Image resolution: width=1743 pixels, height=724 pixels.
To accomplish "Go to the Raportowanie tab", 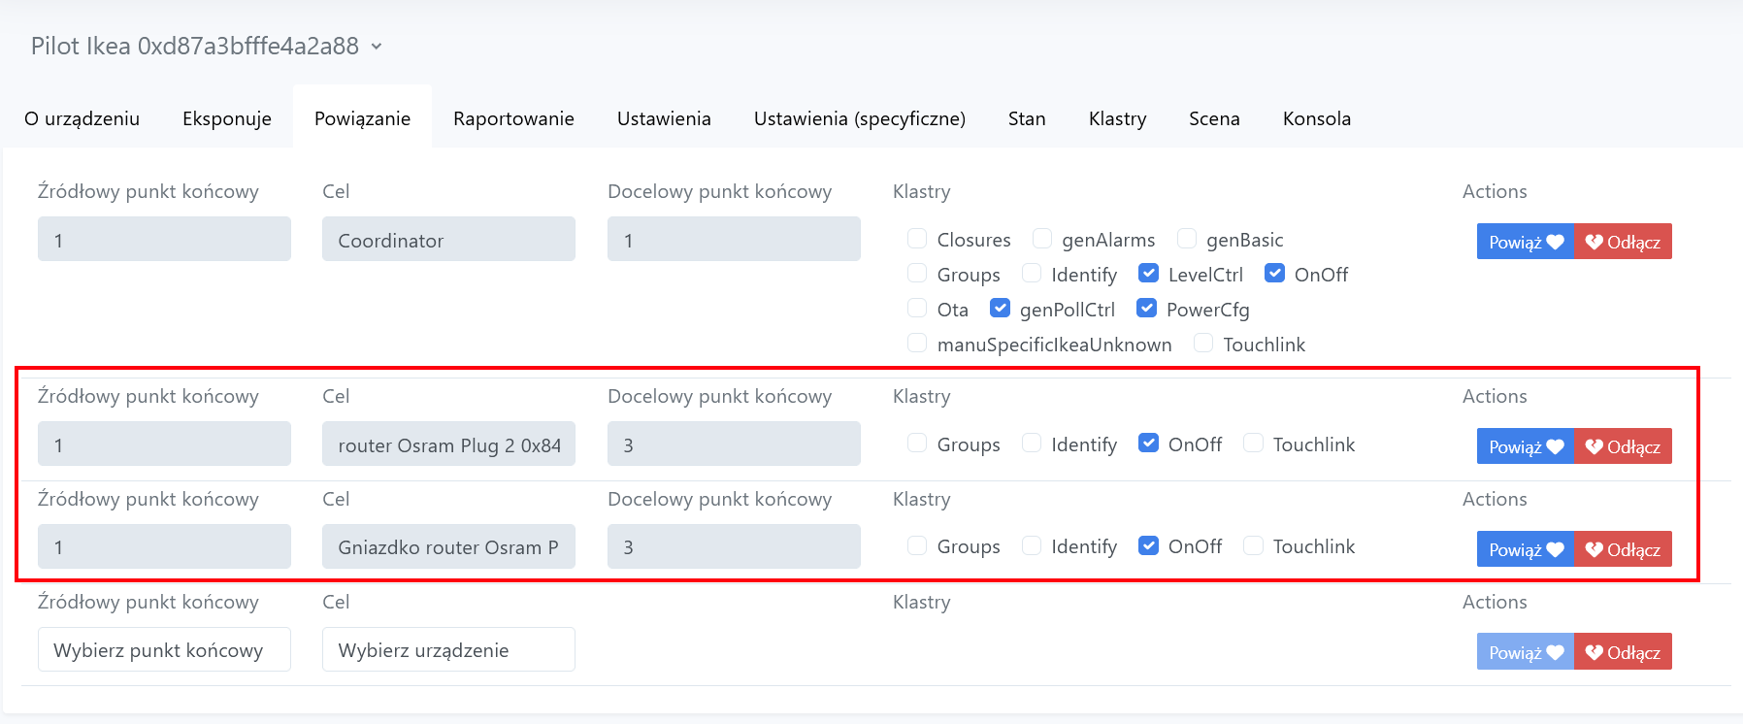I will [513, 118].
